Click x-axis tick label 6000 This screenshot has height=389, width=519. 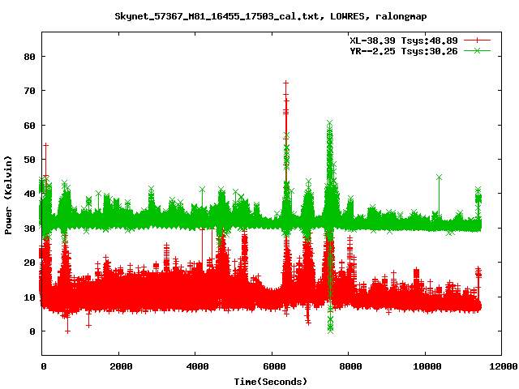click(x=274, y=366)
